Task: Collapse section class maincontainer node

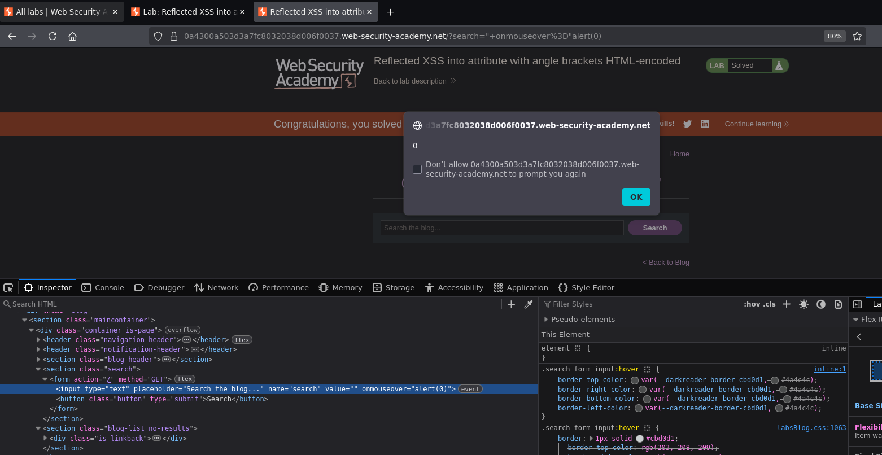Action: pos(25,320)
